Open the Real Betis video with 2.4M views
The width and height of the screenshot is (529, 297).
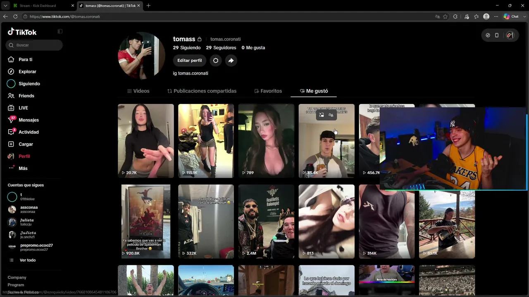point(266,222)
